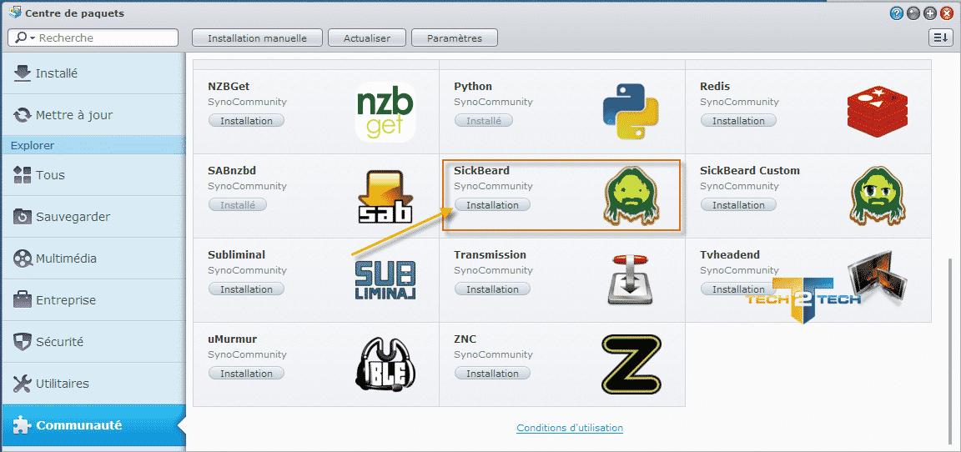Install the NZBGet package

[246, 121]
